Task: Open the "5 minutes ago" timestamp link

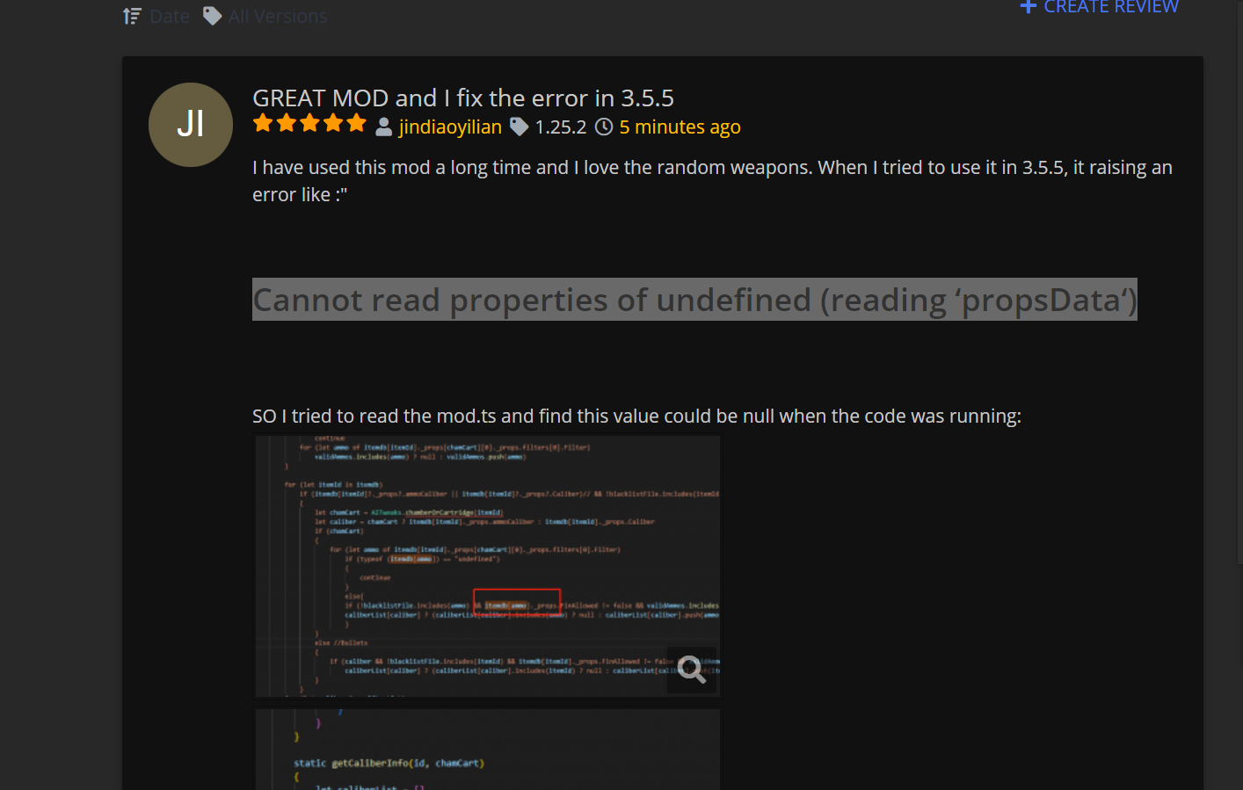Action: tap(680, 127)
